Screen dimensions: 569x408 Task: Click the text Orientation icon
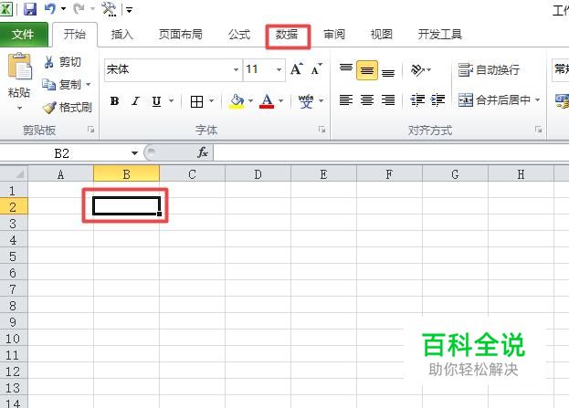pos(417,69)
